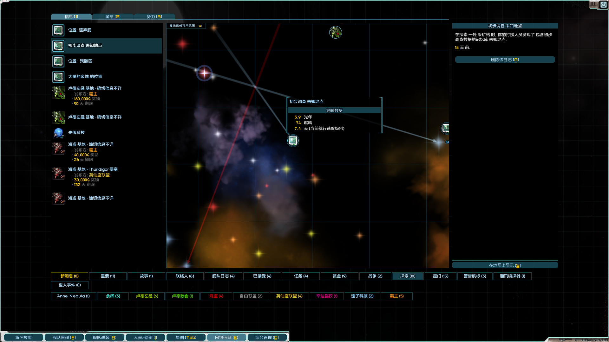Click the power icon at top right
Image resolution: width=609 pixels, height=342 pixels.
point(603,5)
